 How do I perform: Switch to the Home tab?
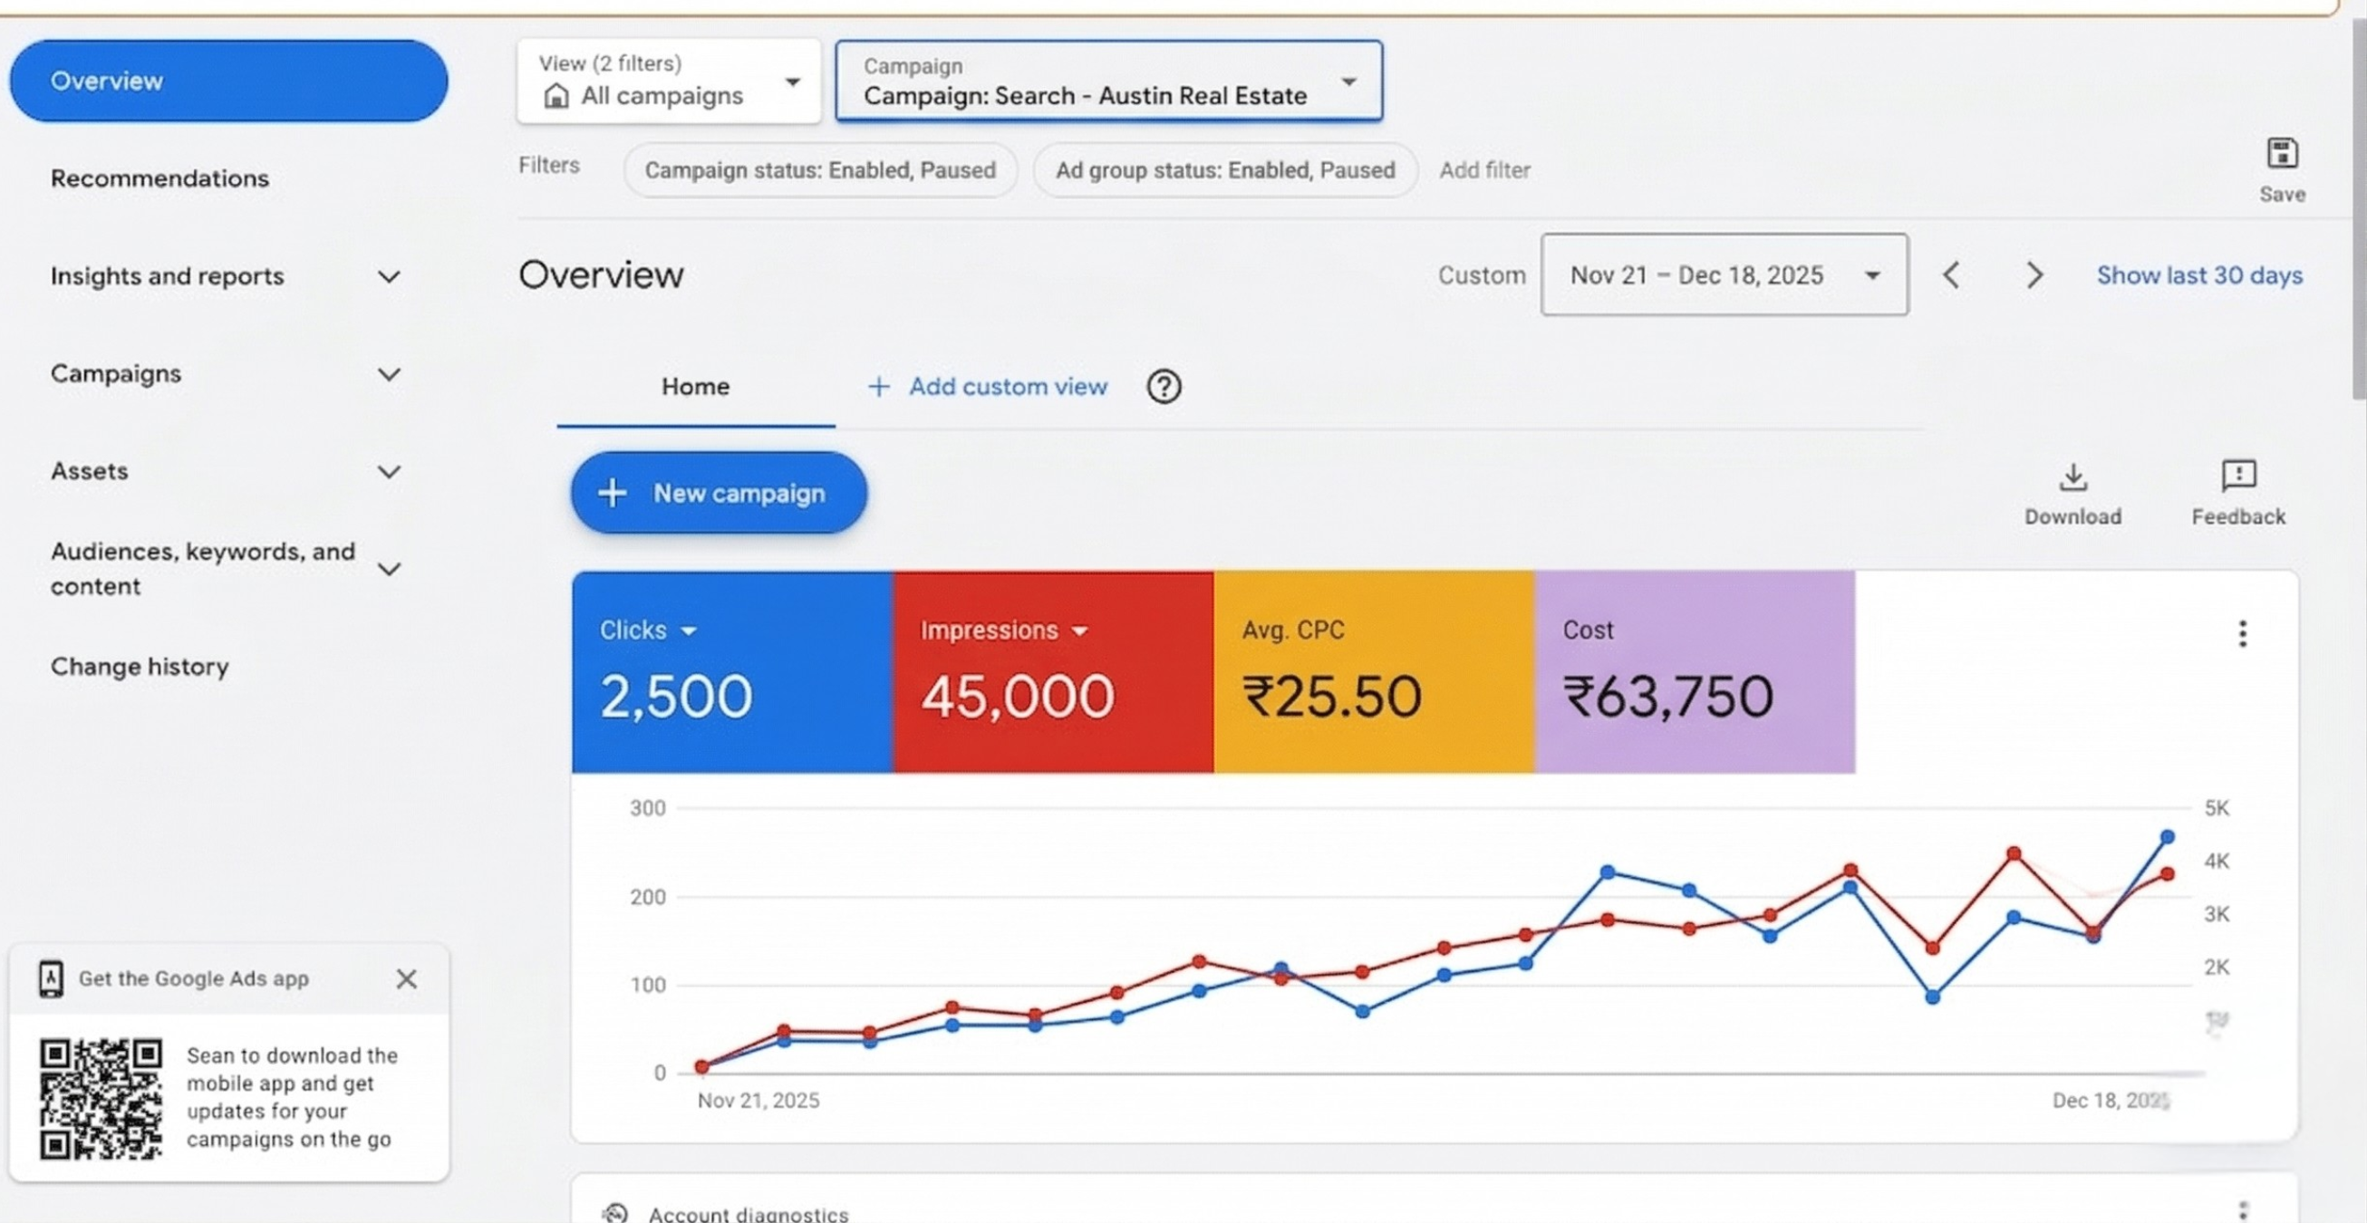695,387
